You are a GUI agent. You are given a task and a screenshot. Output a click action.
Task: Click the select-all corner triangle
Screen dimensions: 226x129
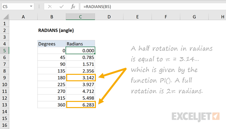(x=5, y=16)
